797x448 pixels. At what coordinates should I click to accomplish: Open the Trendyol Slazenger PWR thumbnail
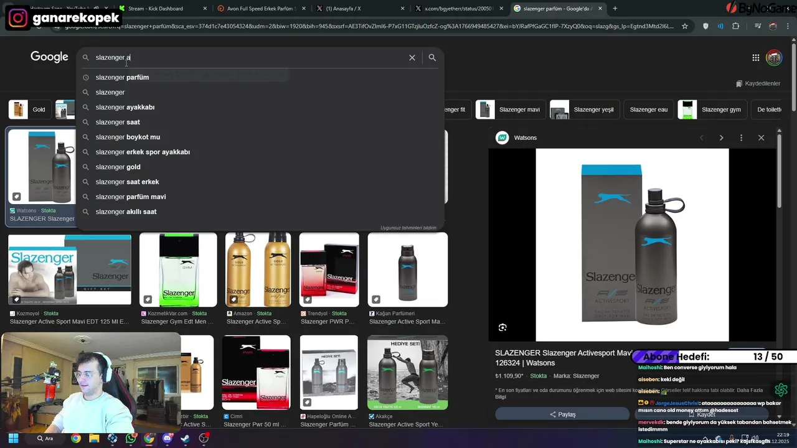pos(329,269)
